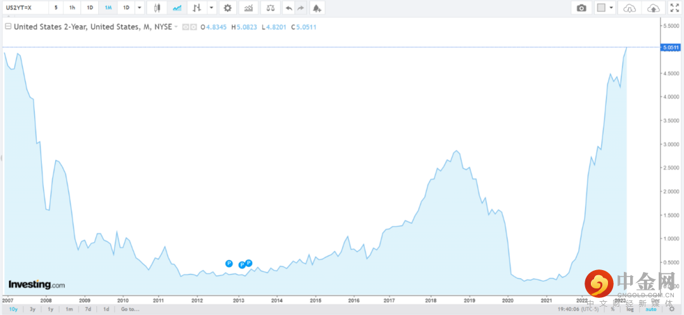Open the layout square dropdown

pos(605,8)
